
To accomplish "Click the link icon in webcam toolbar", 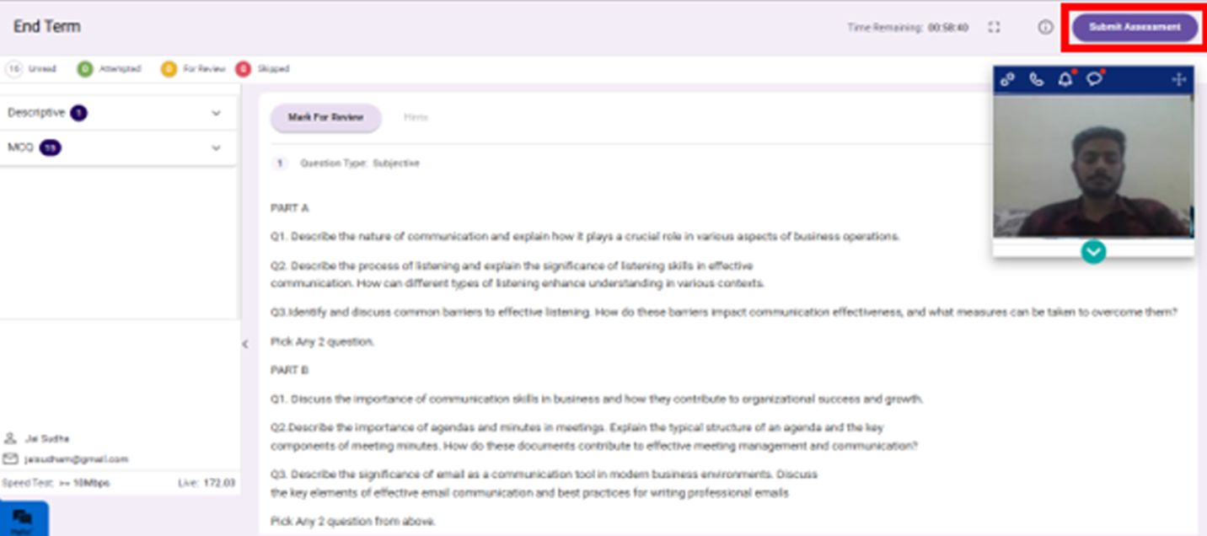I will 1007,79.
